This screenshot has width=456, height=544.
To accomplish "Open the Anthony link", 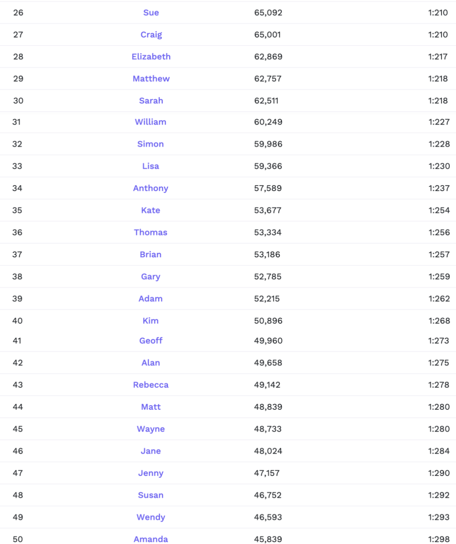I will [x=150, y=188].
